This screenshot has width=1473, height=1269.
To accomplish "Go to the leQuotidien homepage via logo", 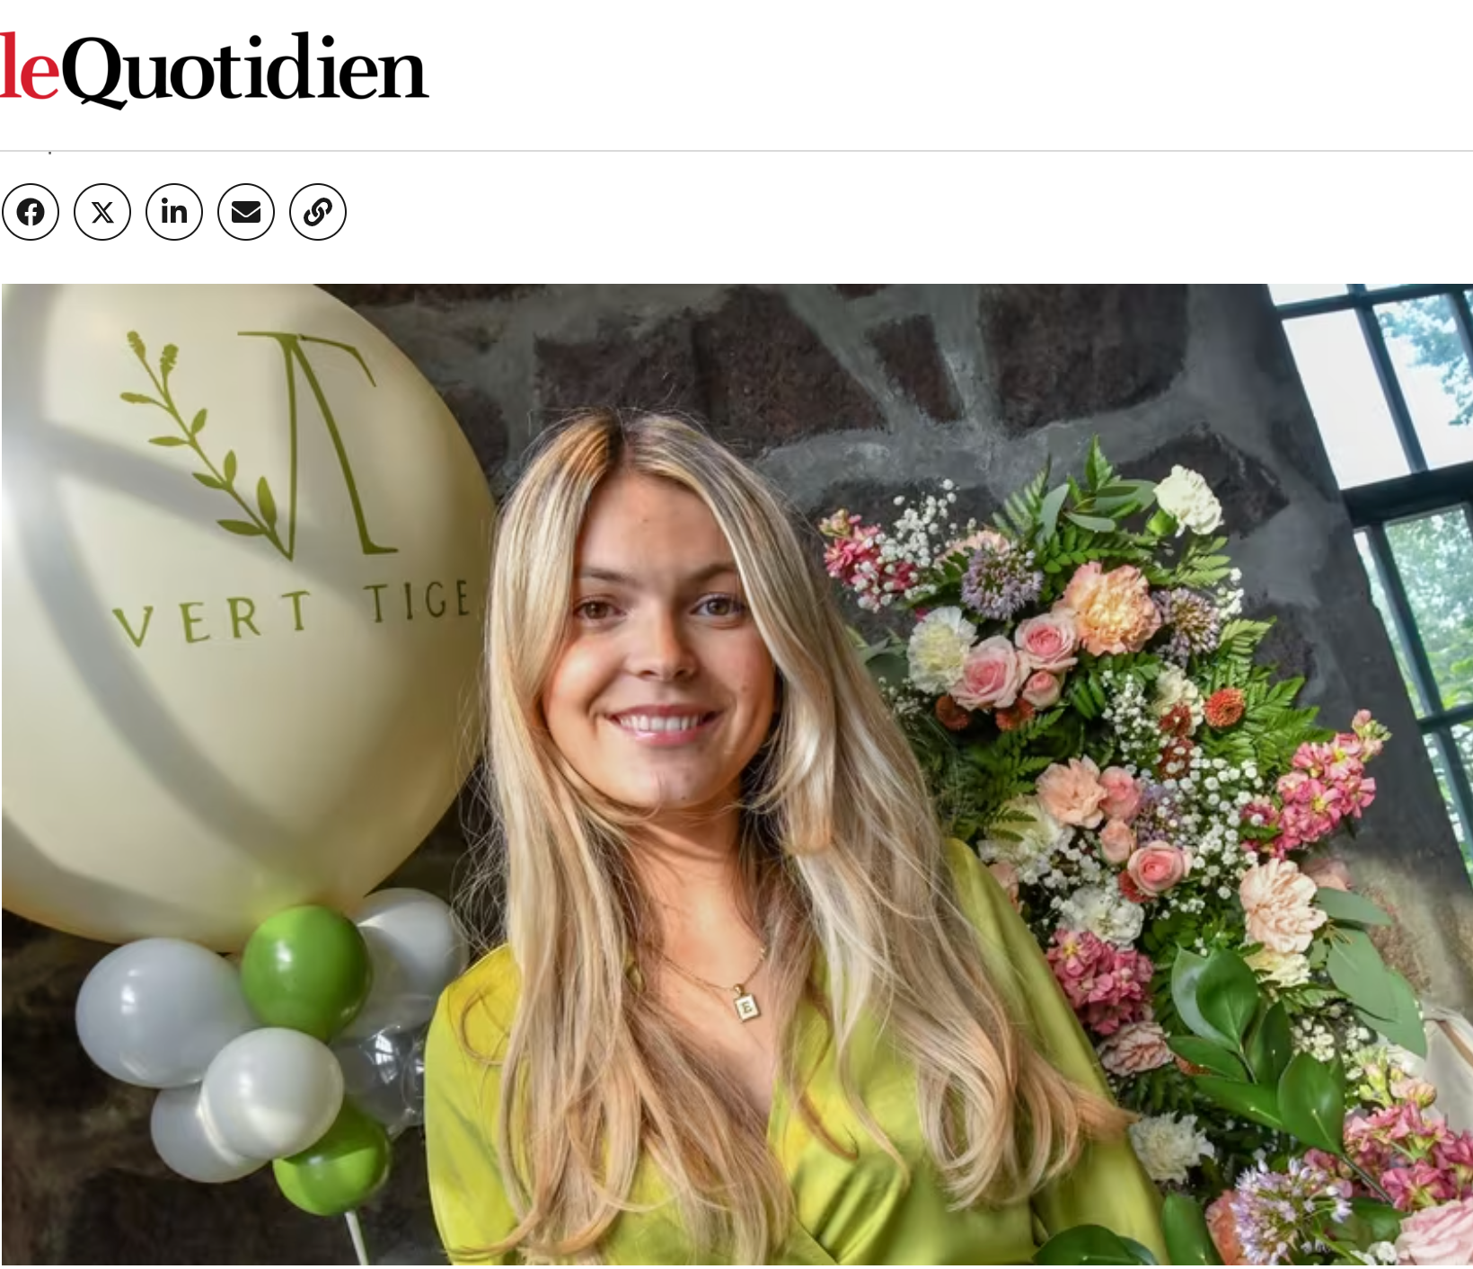I will point(214,68).
